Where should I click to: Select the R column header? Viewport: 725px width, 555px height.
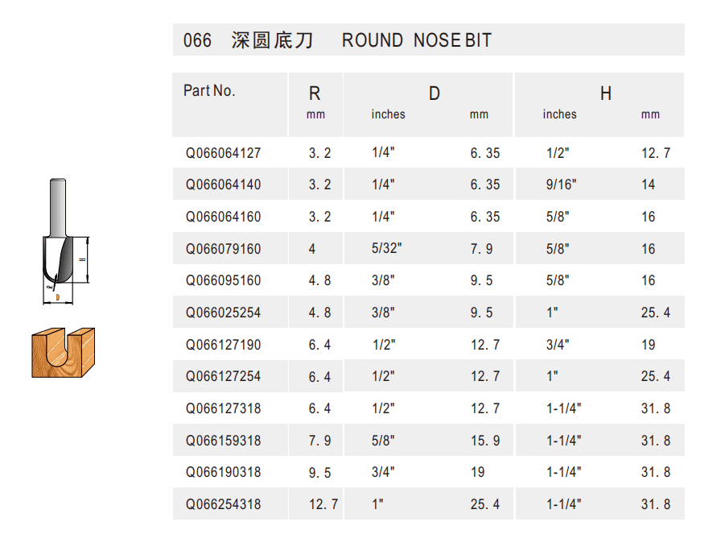315,94
